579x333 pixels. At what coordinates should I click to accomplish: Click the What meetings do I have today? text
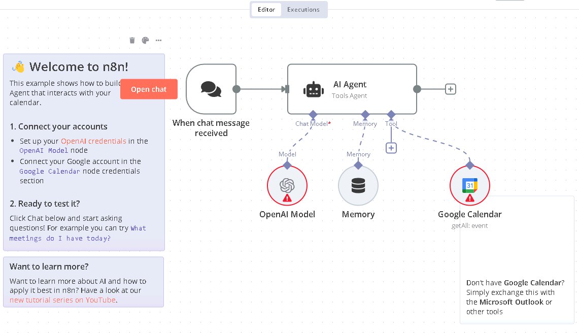pyautogui.click(x=78, y=233)
